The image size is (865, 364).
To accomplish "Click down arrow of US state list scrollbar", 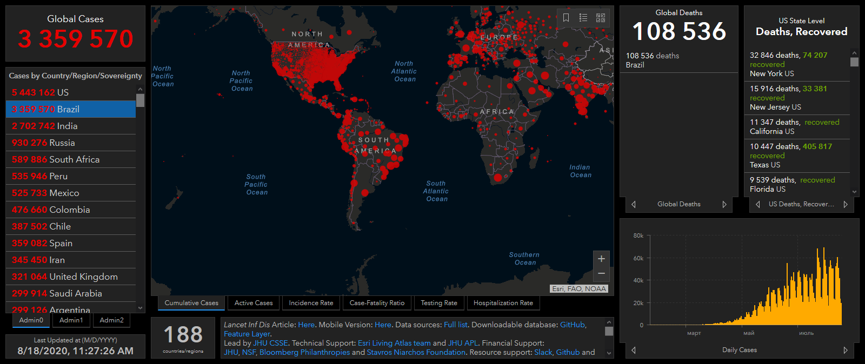I will [x=854, y=192].
